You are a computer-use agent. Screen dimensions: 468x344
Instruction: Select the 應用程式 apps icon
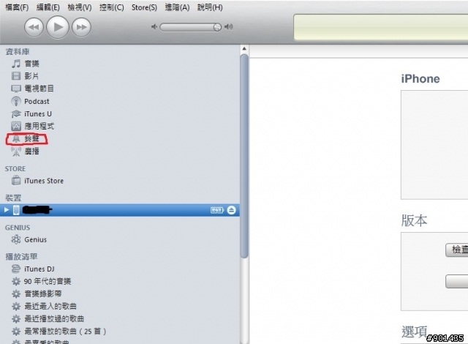pos(16,127)
